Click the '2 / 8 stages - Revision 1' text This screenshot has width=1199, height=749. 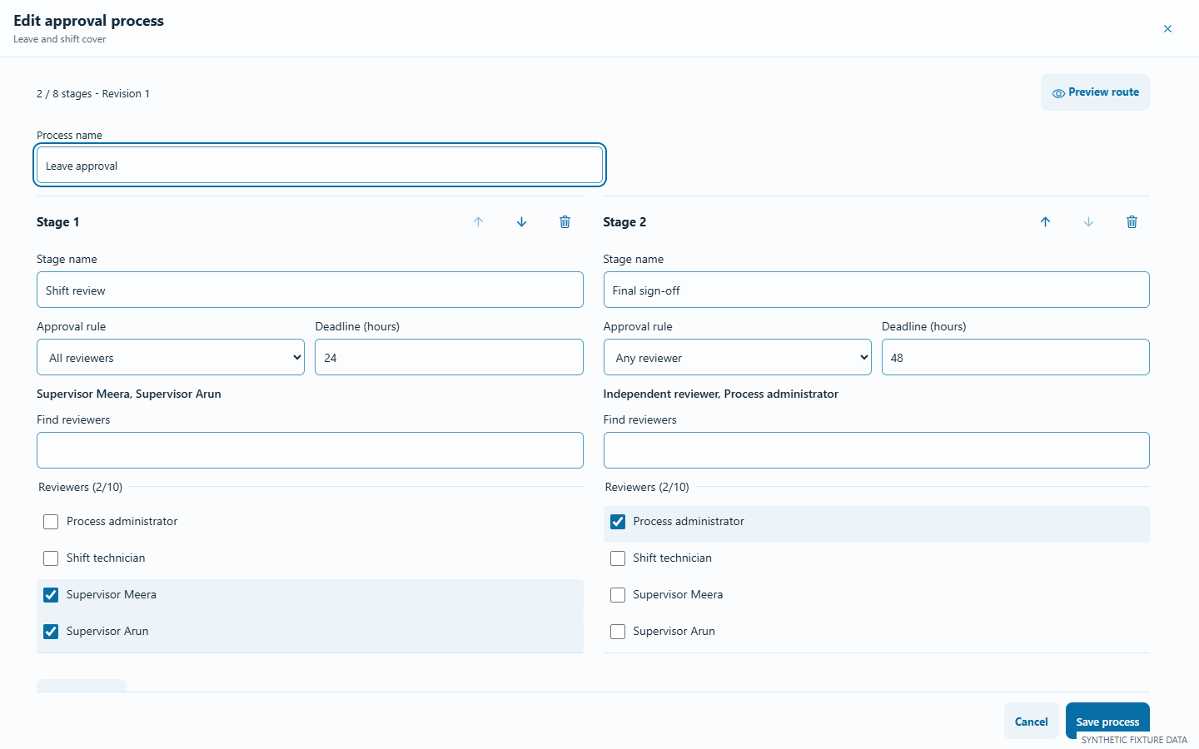point(93,94)
